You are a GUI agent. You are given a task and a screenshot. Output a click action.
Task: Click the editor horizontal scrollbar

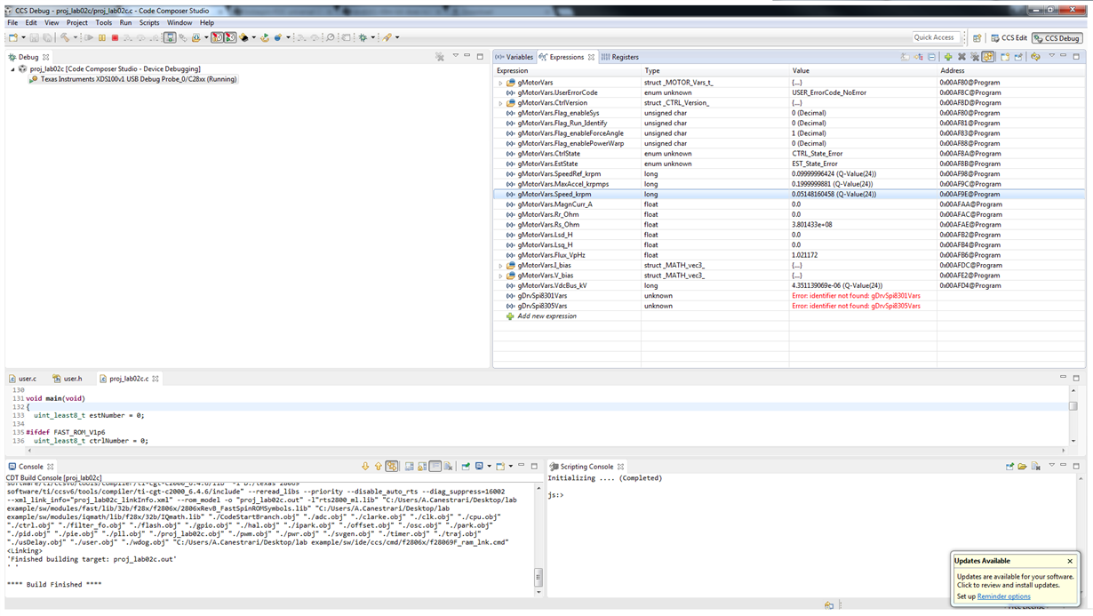546,451
